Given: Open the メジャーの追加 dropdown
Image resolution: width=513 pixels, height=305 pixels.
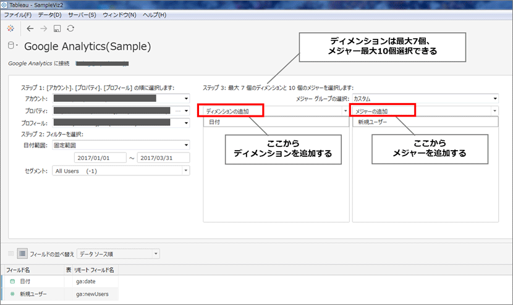Looking at the screenshot, I should [x=425, y=111].
